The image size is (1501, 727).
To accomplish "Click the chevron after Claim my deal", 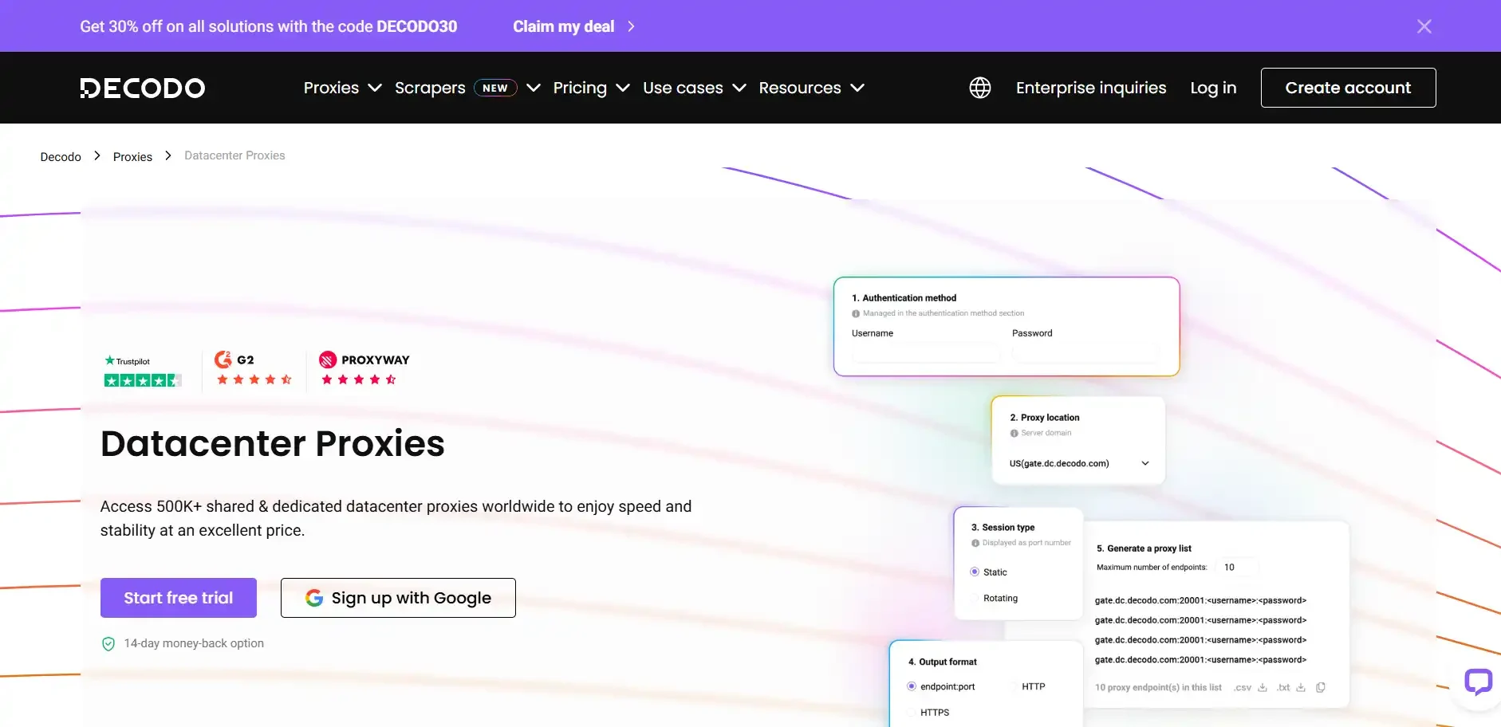I will [x=631, y=26].
